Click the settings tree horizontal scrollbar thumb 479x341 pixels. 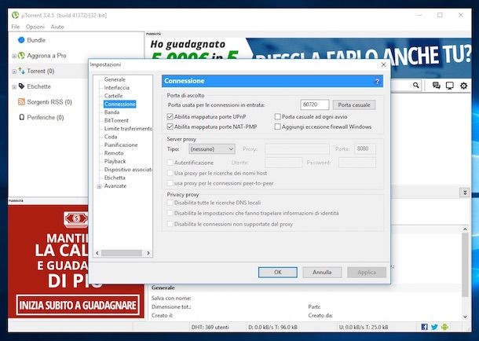122,253
